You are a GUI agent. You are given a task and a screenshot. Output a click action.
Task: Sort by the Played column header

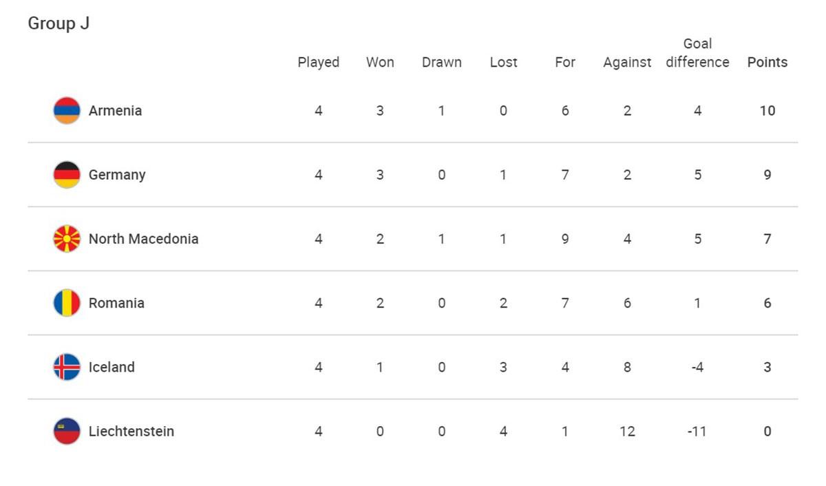pos(318,62)
